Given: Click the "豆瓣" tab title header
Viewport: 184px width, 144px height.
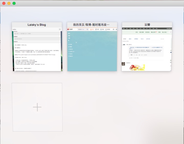Looking at the screenshot, I should [x=147, y=25].
